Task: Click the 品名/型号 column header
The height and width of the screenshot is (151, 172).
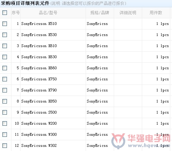Action: [x=48, y=13]
